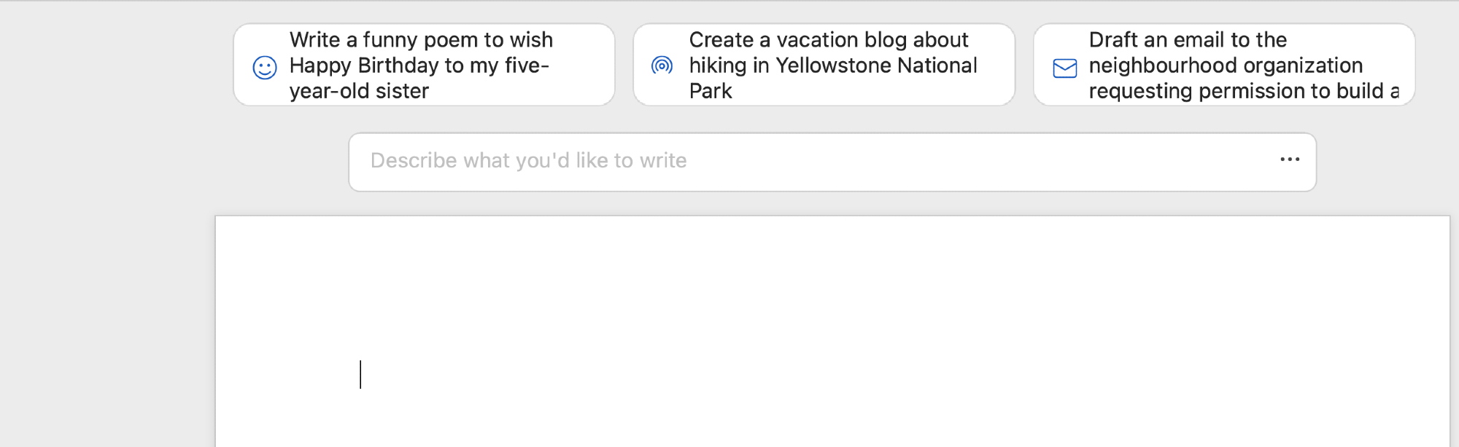This screenshot has width=1459, height=447.
Task: Click the word 'Park' in blog suggestion
Action: click(x=710, y=91)
